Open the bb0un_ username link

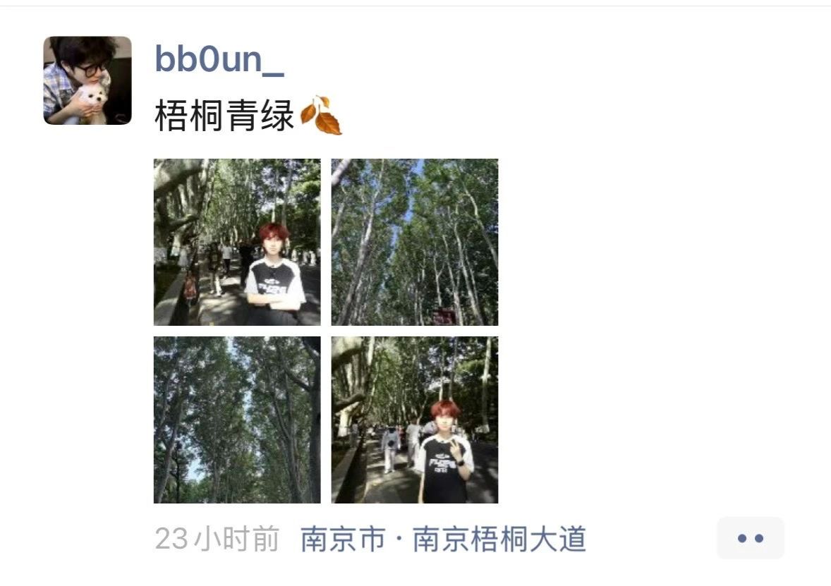[219, 59]
